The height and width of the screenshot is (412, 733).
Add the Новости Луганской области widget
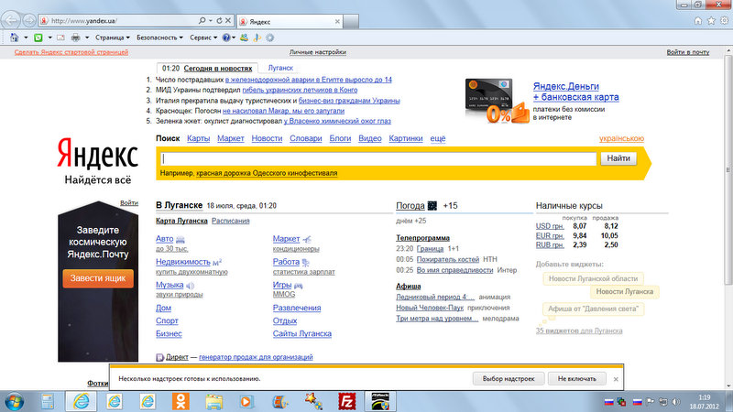(x=593, y=279)
